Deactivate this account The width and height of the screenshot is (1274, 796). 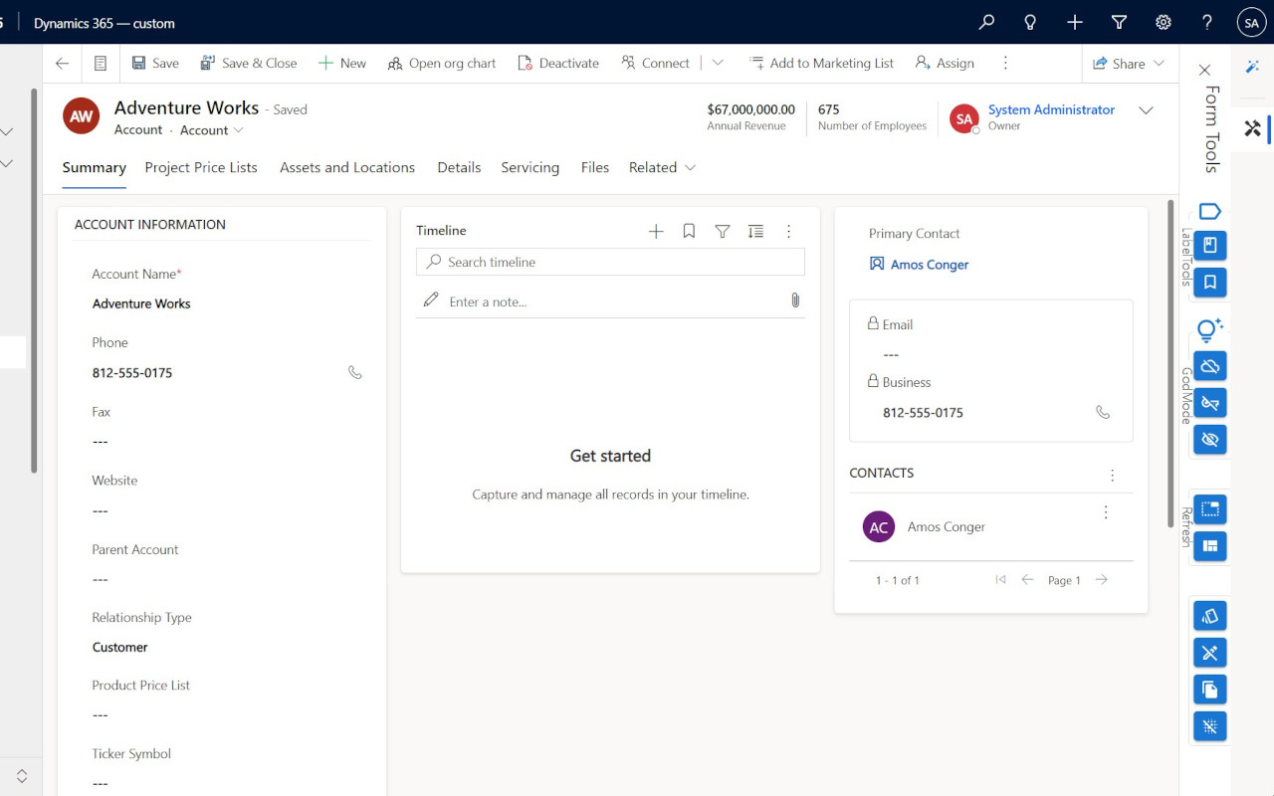pos(558,63)
